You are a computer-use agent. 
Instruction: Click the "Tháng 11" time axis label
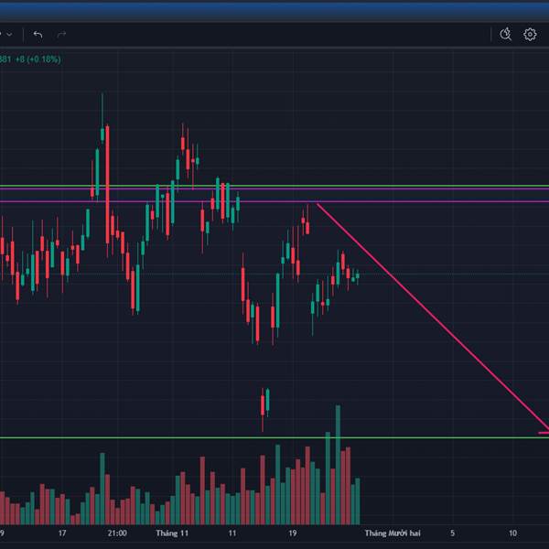[172, 533]
